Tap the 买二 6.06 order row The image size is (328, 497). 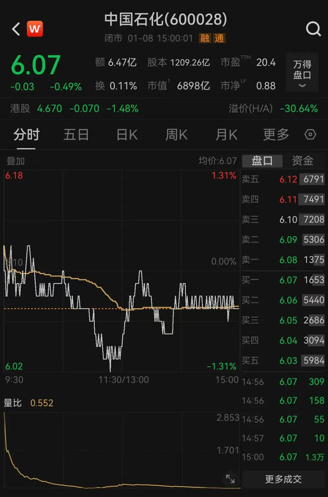coord(283,300)
